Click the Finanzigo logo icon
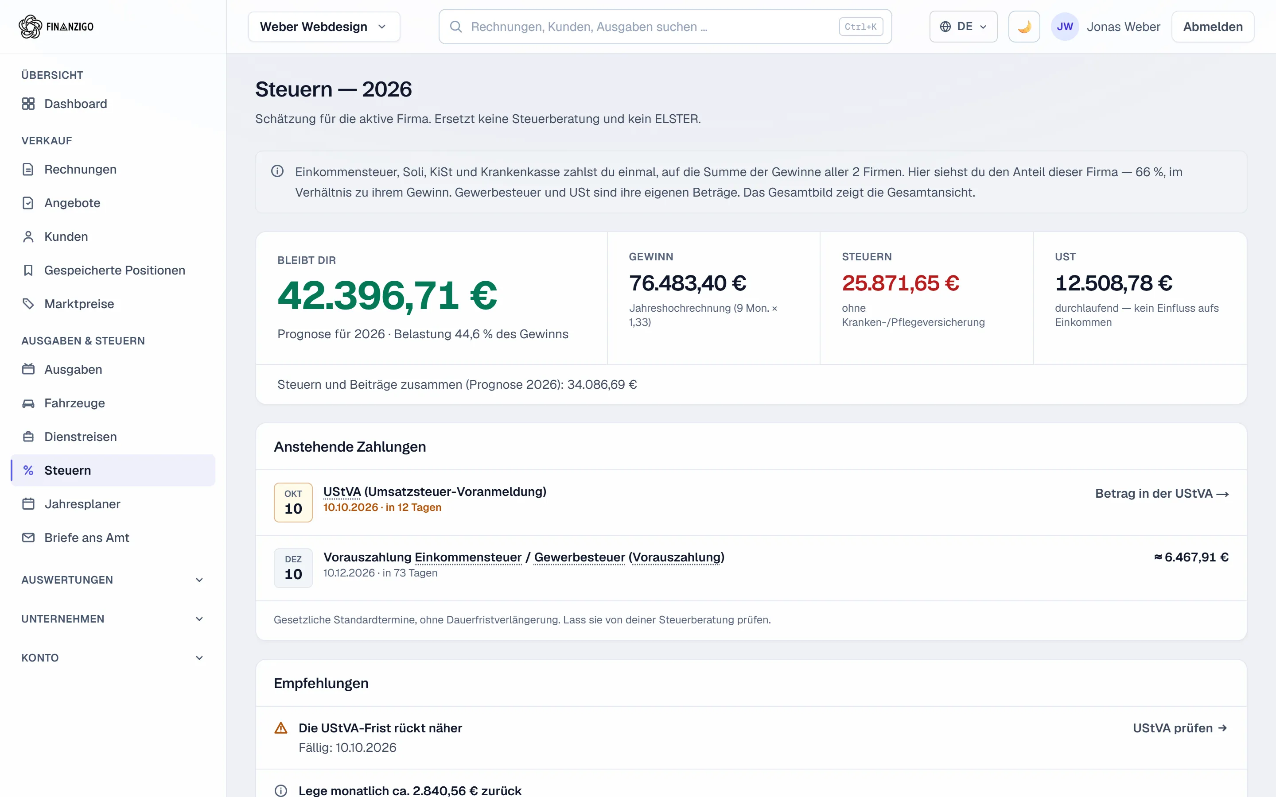 30,27
